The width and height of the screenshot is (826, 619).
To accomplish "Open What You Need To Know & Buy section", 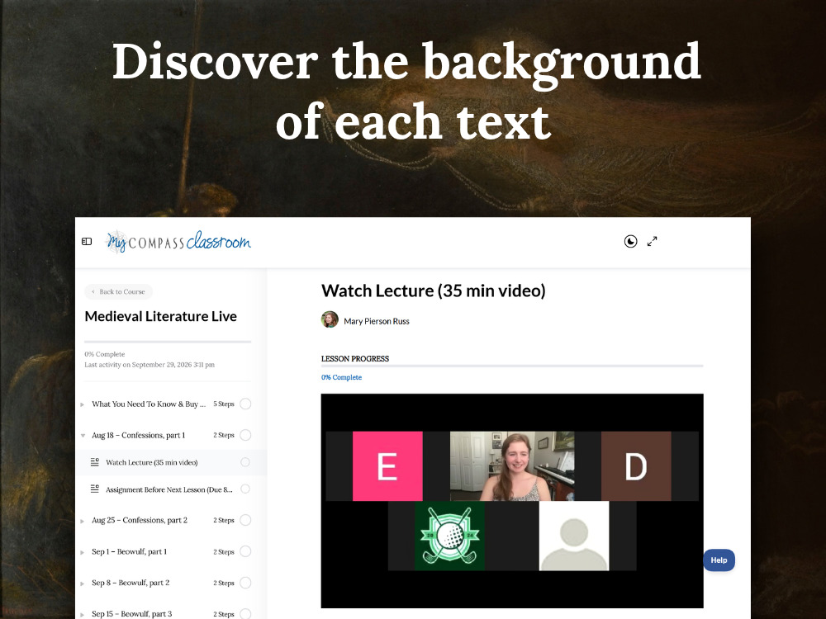I will (149, 404).
